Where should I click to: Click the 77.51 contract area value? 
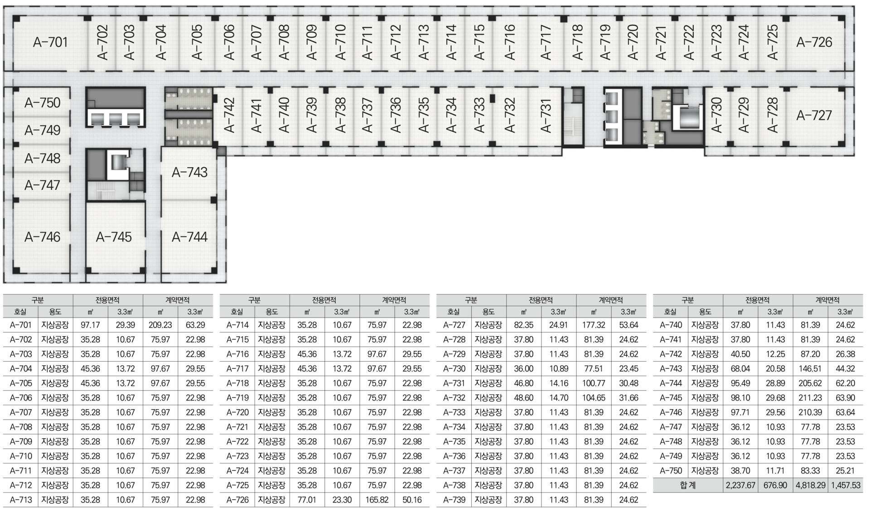(594, 369)
